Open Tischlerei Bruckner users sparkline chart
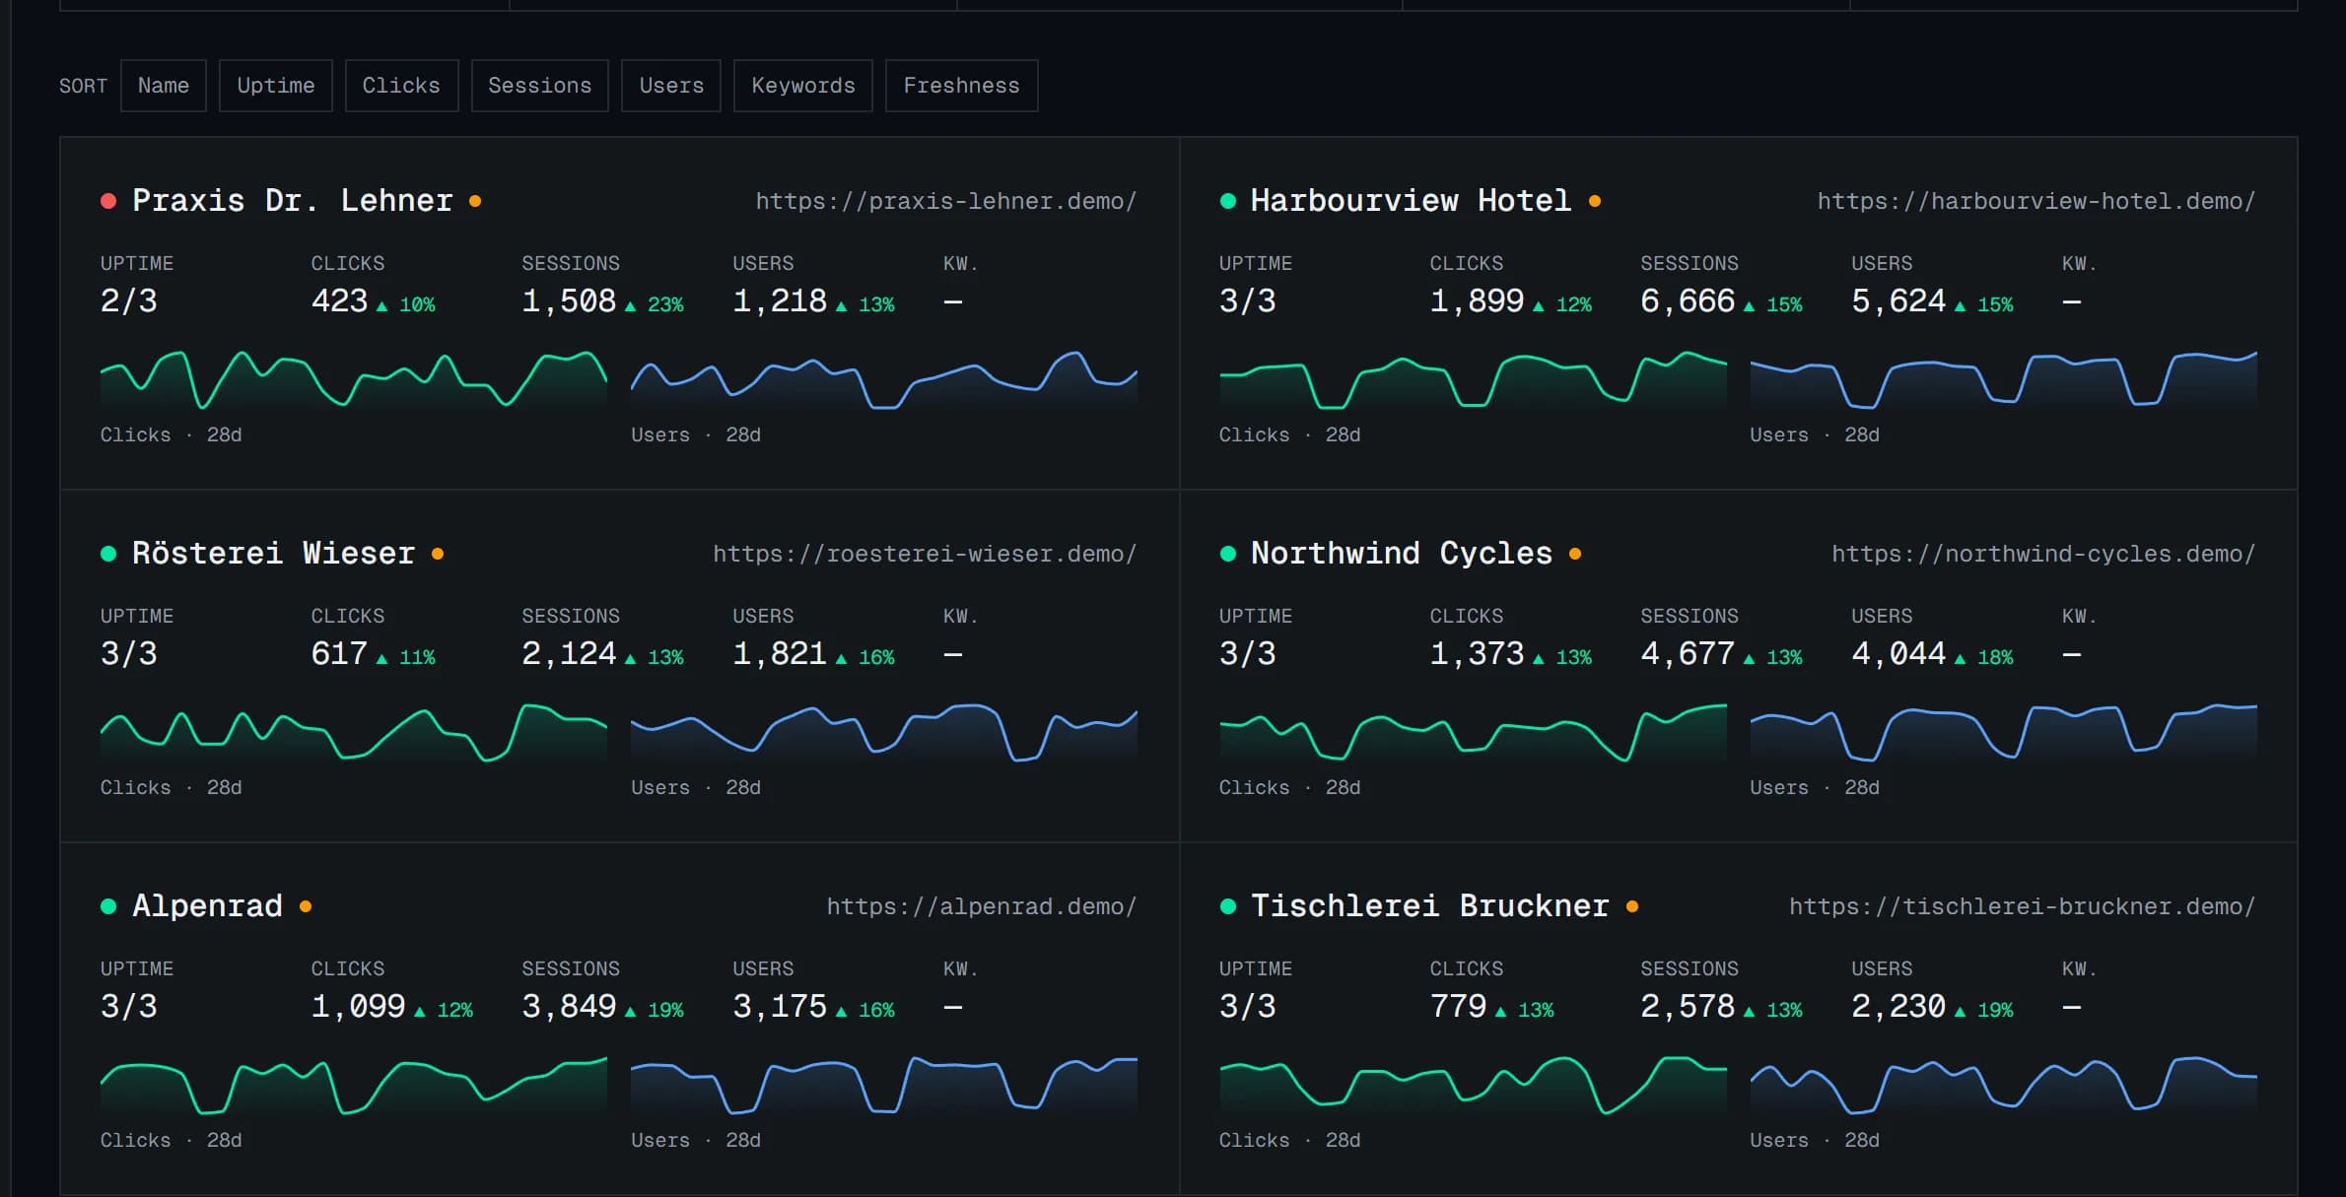This screenshot has height=1197, width=2346. 2004,1085
